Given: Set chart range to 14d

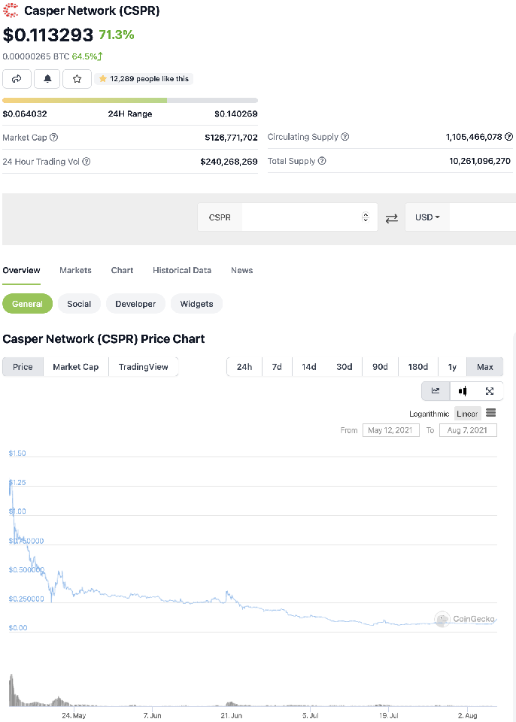Looking at the screenshot, I should pyautogui.click(x=309, y=367).
